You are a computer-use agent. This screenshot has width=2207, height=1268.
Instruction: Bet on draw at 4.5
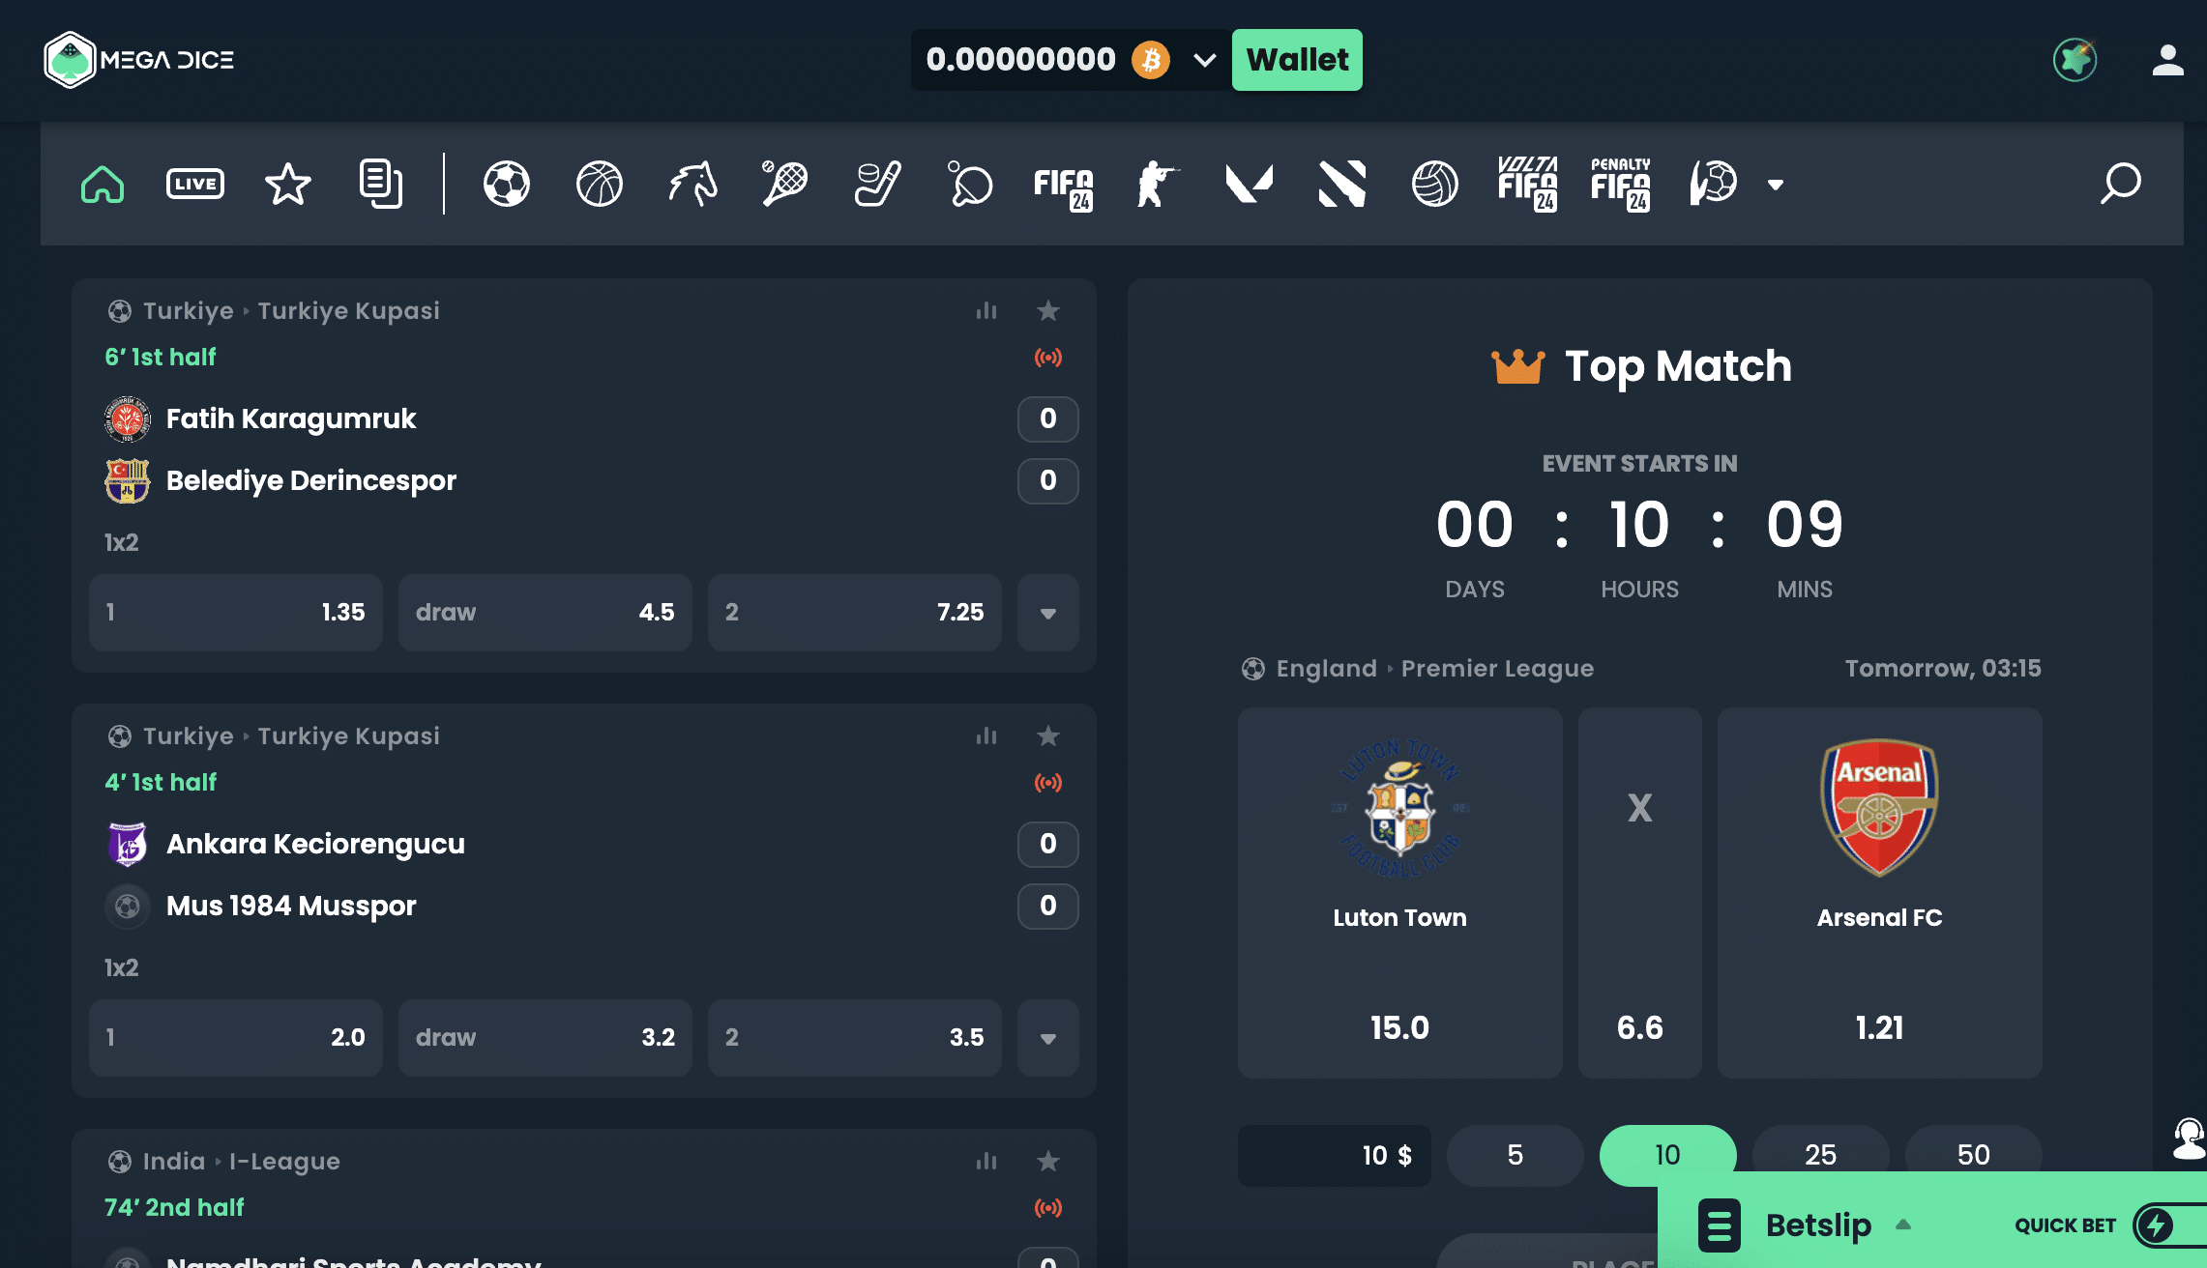545,613
